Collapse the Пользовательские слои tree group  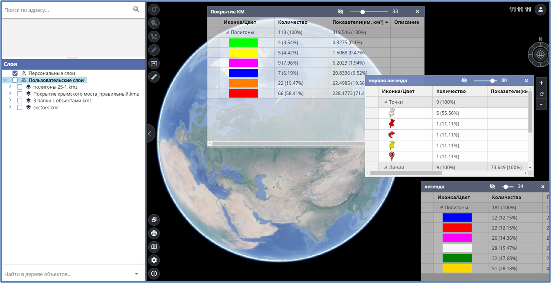[x=5, y=80]
